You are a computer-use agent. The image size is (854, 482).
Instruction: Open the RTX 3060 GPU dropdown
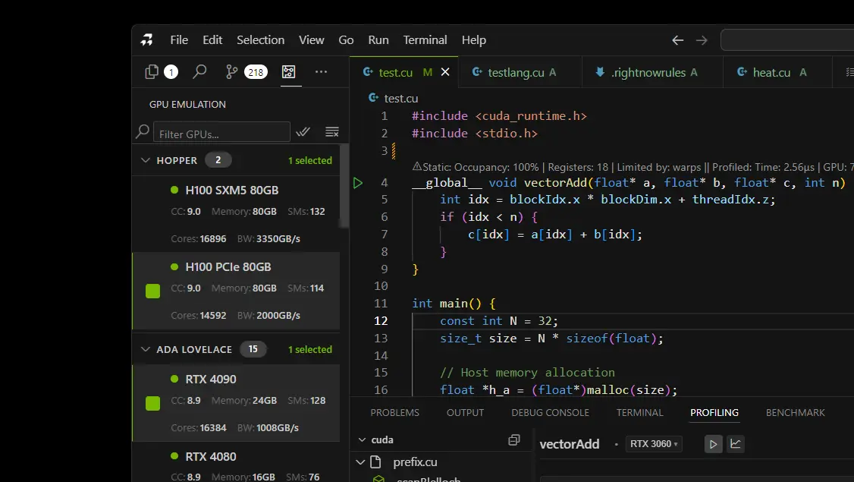coord(654,444)
